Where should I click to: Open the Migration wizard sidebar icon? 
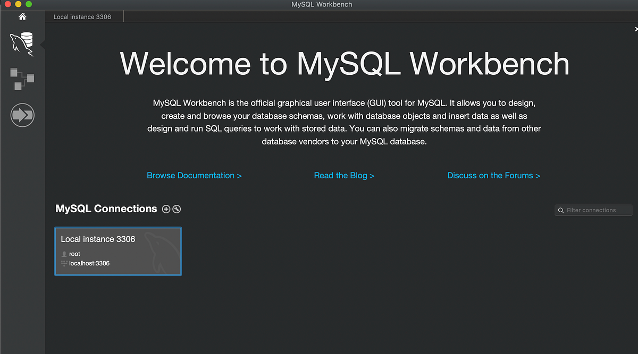coord(22,115)
